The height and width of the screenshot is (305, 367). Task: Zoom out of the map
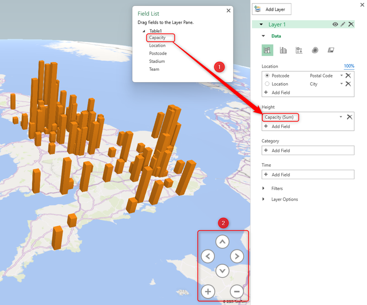[x=237, y=292]
